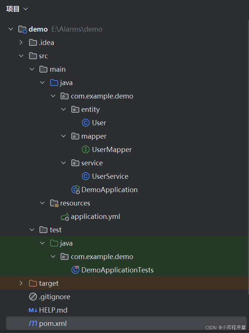Collapse the resources folder

pos(42,203)
